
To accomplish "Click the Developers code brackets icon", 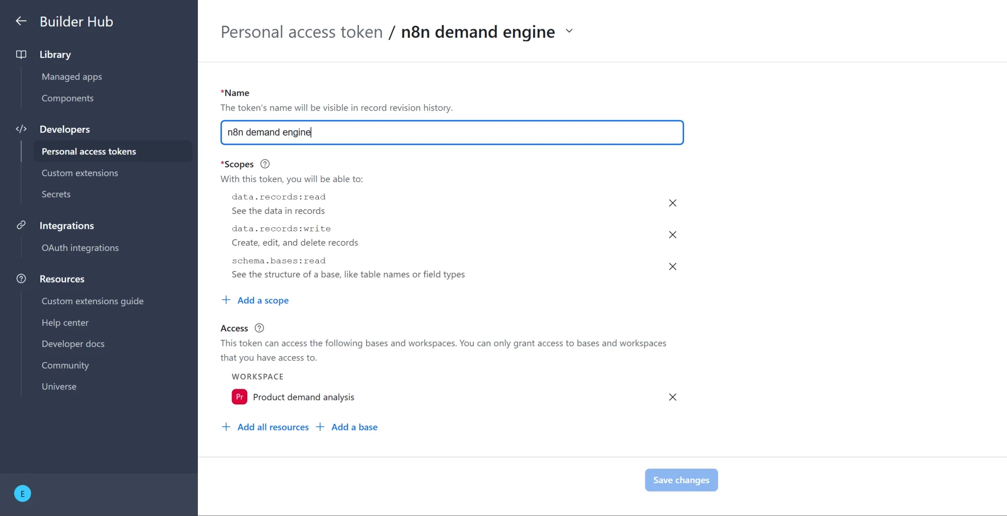I will coord(21,129).
